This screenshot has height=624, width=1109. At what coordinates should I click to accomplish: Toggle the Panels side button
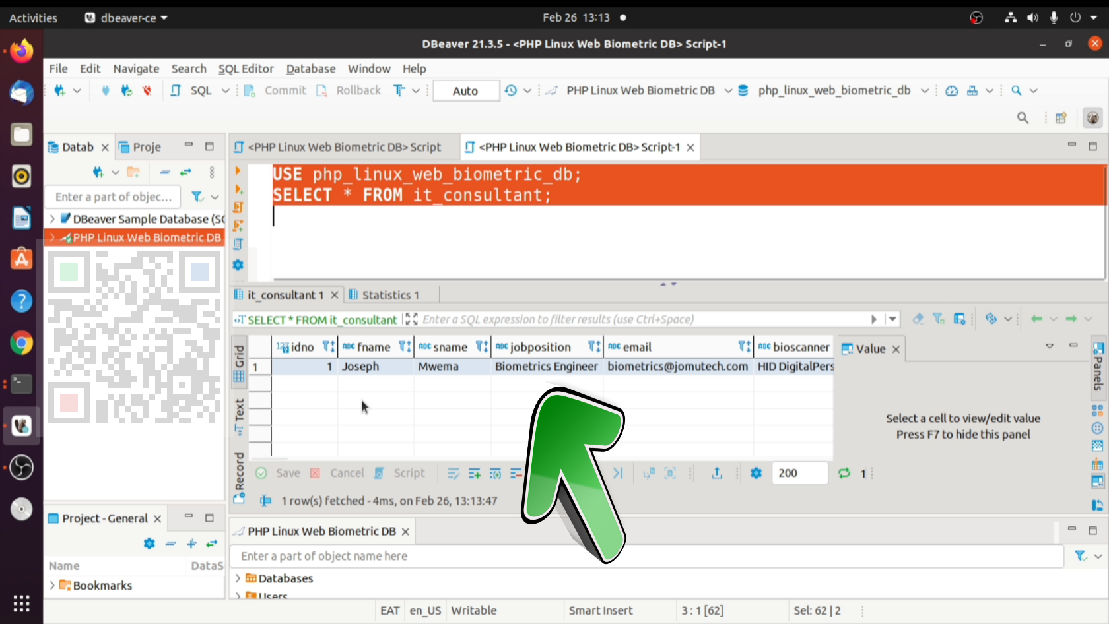coord(1098,367)
